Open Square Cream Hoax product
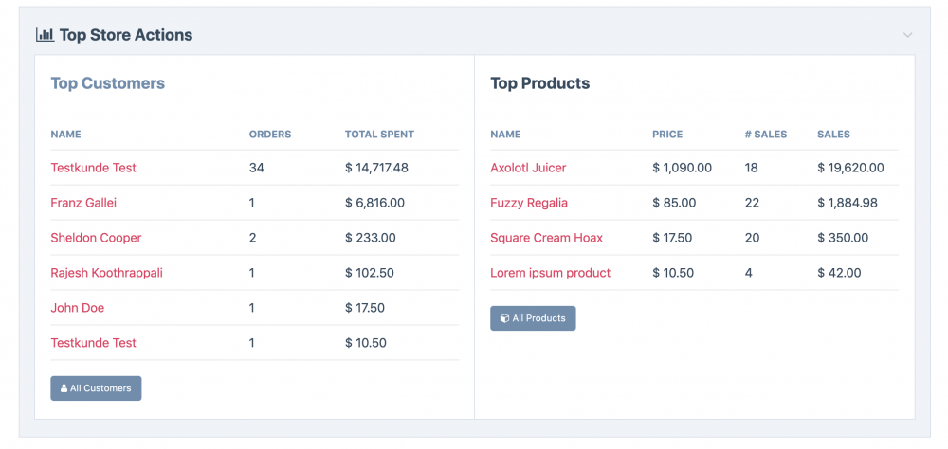Image resolution: width=948 pixels, height=449 pixels. pos(546,238)
